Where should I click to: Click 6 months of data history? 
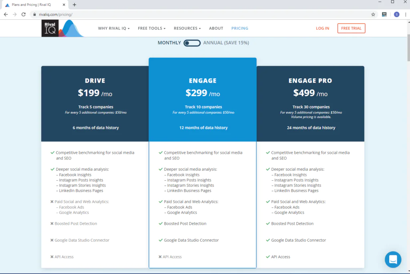96,128
